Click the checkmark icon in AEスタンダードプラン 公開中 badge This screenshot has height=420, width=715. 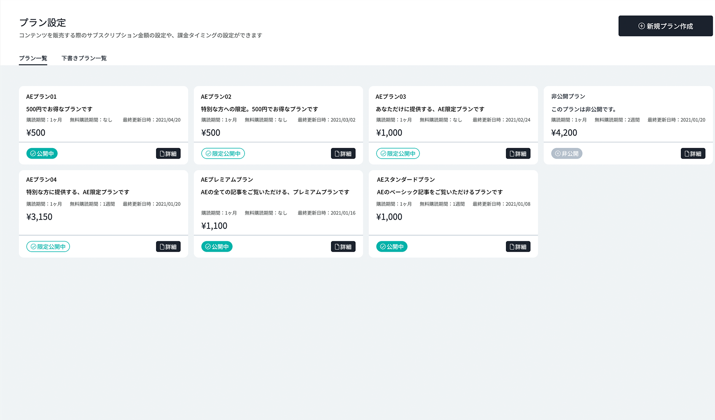click(x=383, y=246)
